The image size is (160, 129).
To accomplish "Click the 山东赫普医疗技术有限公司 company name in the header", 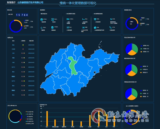I will 30,2.
